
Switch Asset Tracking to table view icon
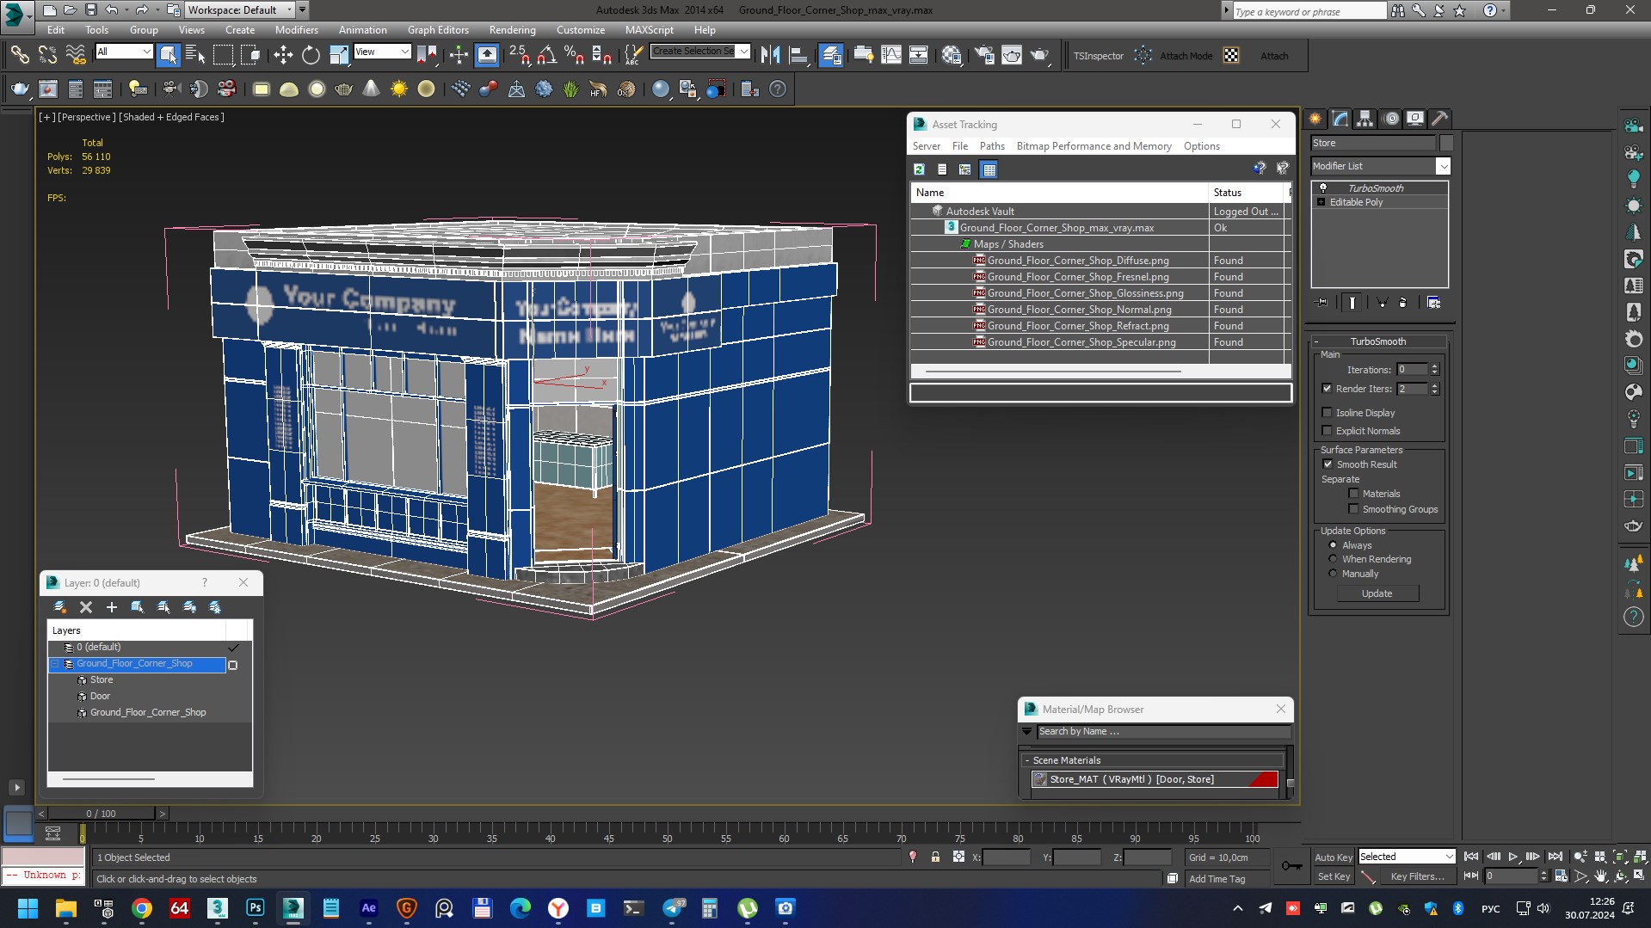point(989,169)
